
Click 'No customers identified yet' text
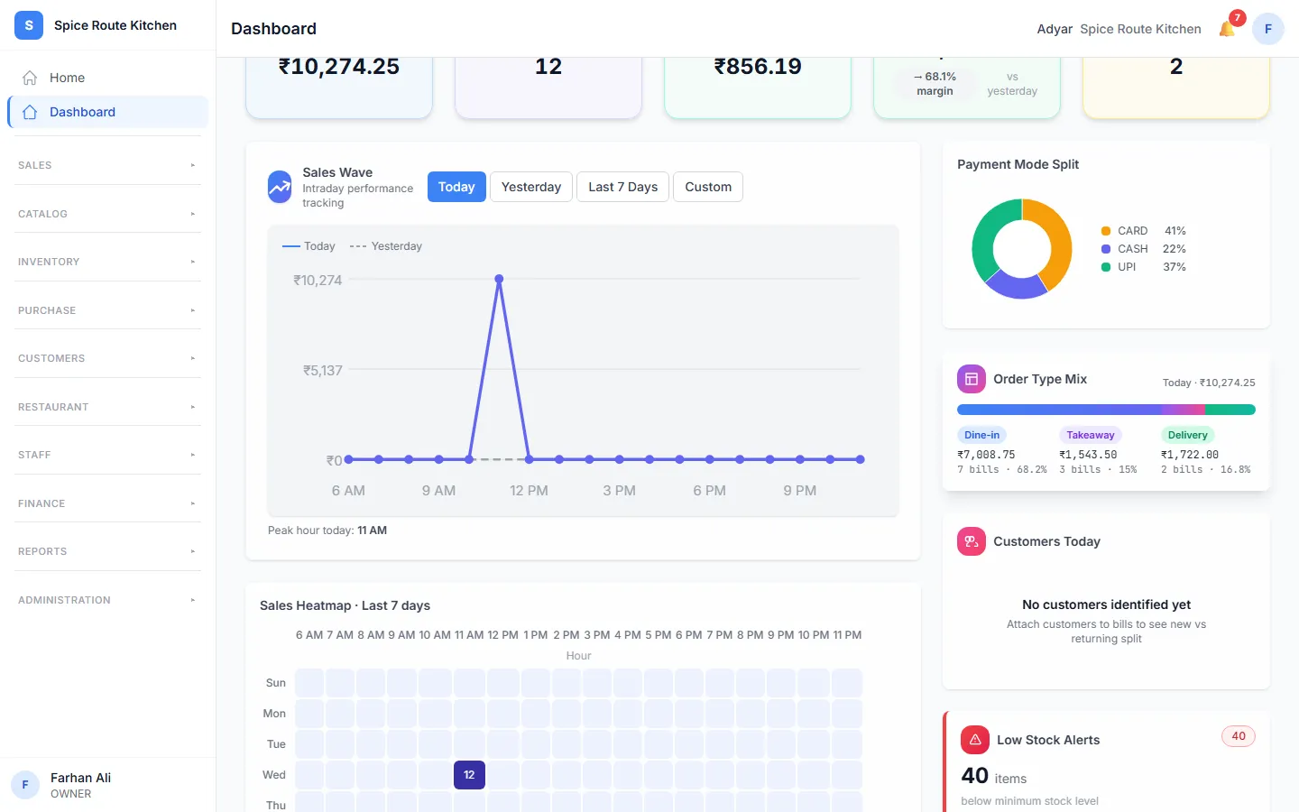pos(1106,604)
